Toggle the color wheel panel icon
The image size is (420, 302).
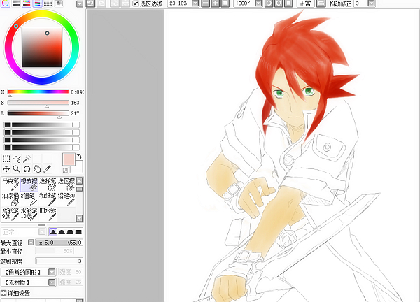[x=6, y=3]
